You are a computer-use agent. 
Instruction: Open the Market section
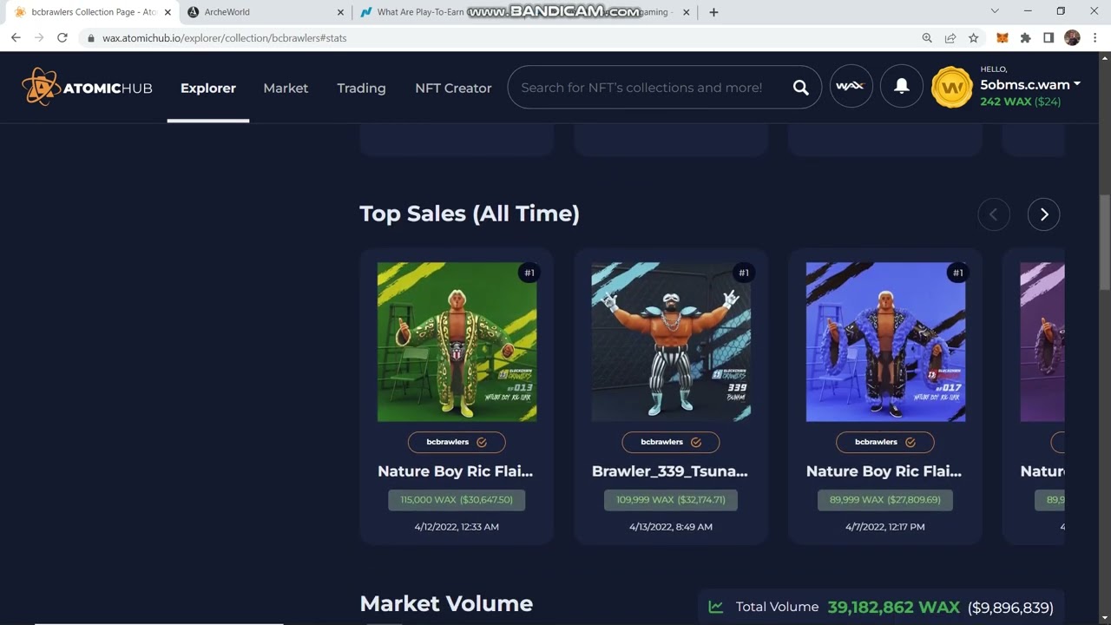(x=286, y=88)
